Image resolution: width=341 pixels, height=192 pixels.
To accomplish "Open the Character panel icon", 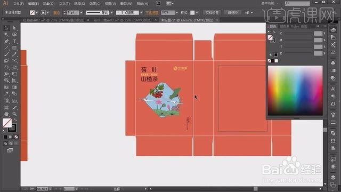I will (x=333, y=89).
